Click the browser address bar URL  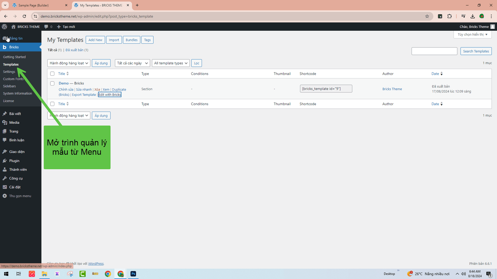point(97,16)
